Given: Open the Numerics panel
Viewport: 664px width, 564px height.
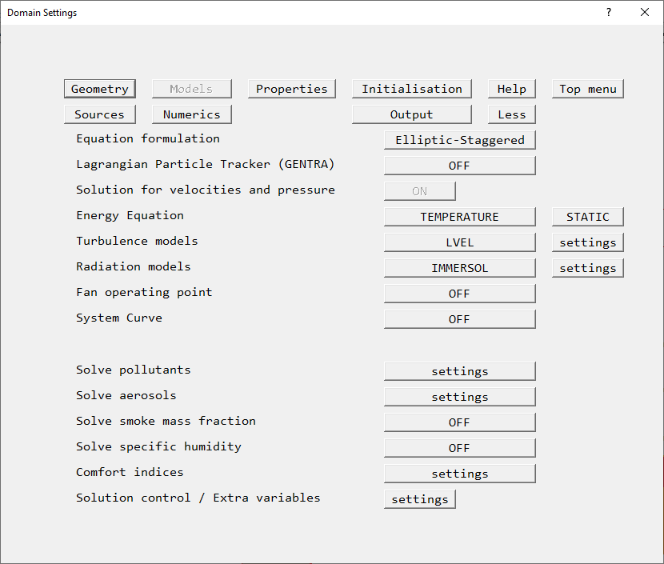Looking at the screenshot, I should click(191, 114).
